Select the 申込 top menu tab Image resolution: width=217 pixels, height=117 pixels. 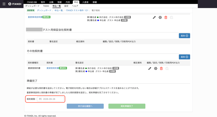tap(76, 2)
